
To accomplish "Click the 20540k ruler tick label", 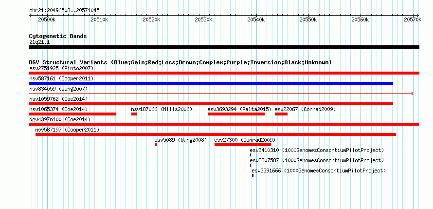I will (256, 19).
